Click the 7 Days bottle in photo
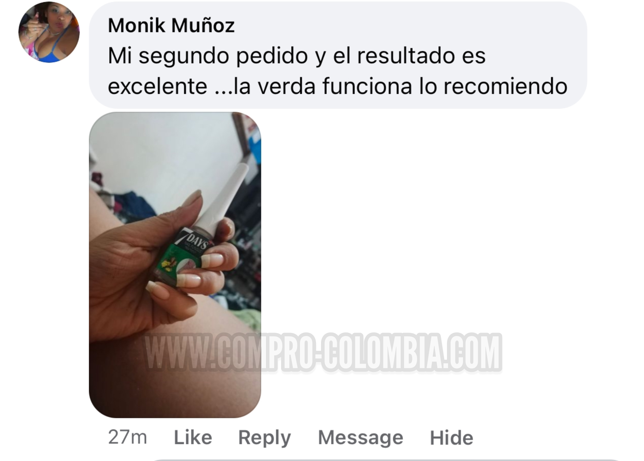Screen dimensions: 644x461 coord(183,249)
